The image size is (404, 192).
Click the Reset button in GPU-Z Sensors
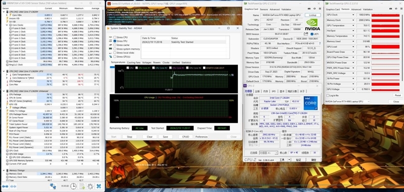[397, 95]
